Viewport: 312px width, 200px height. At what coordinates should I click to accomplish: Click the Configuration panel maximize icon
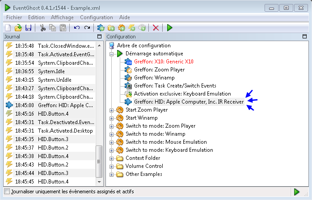(304, 37)
